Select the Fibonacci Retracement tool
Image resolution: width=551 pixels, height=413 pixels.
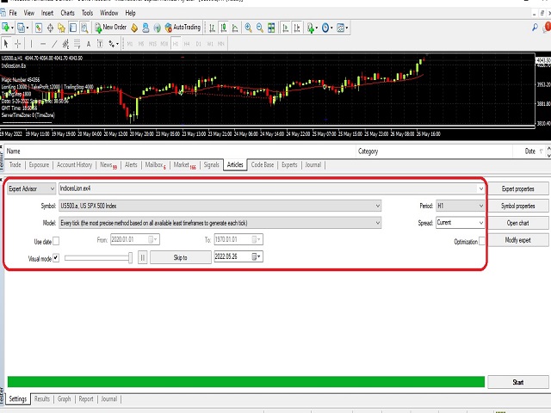pyautogui.click(x=77, y=44)
